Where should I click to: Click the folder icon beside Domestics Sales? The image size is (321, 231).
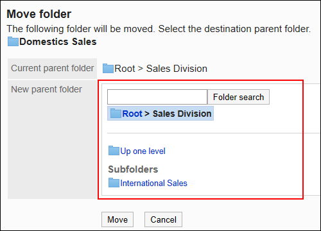pyautogui.click(x=13, y=42)
